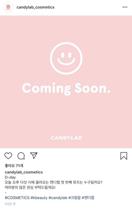Open the #캔디랩 hashtag
Viewport: 132px width, 210px height.
88,198
